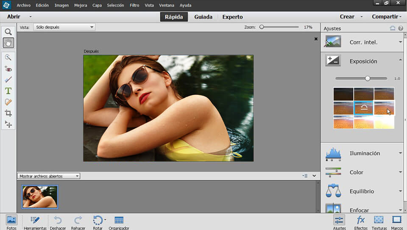Open the Vista view dropdown
407x230 pixels.
[x=64, y=27]
